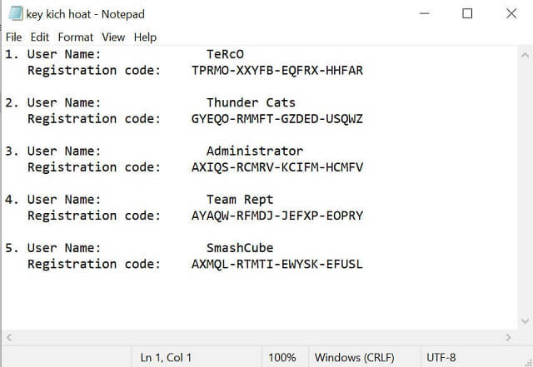The height and width of the screenshot is (367, 533).
Task: Click the horizontal scrollbar left arrow
Action: tap(10, 337)
